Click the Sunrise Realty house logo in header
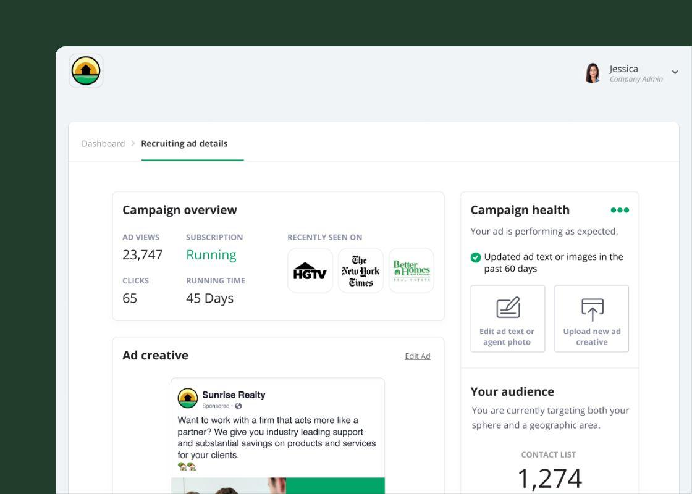The height and width of the screenshot is (494, 692). tap(86, 70)
